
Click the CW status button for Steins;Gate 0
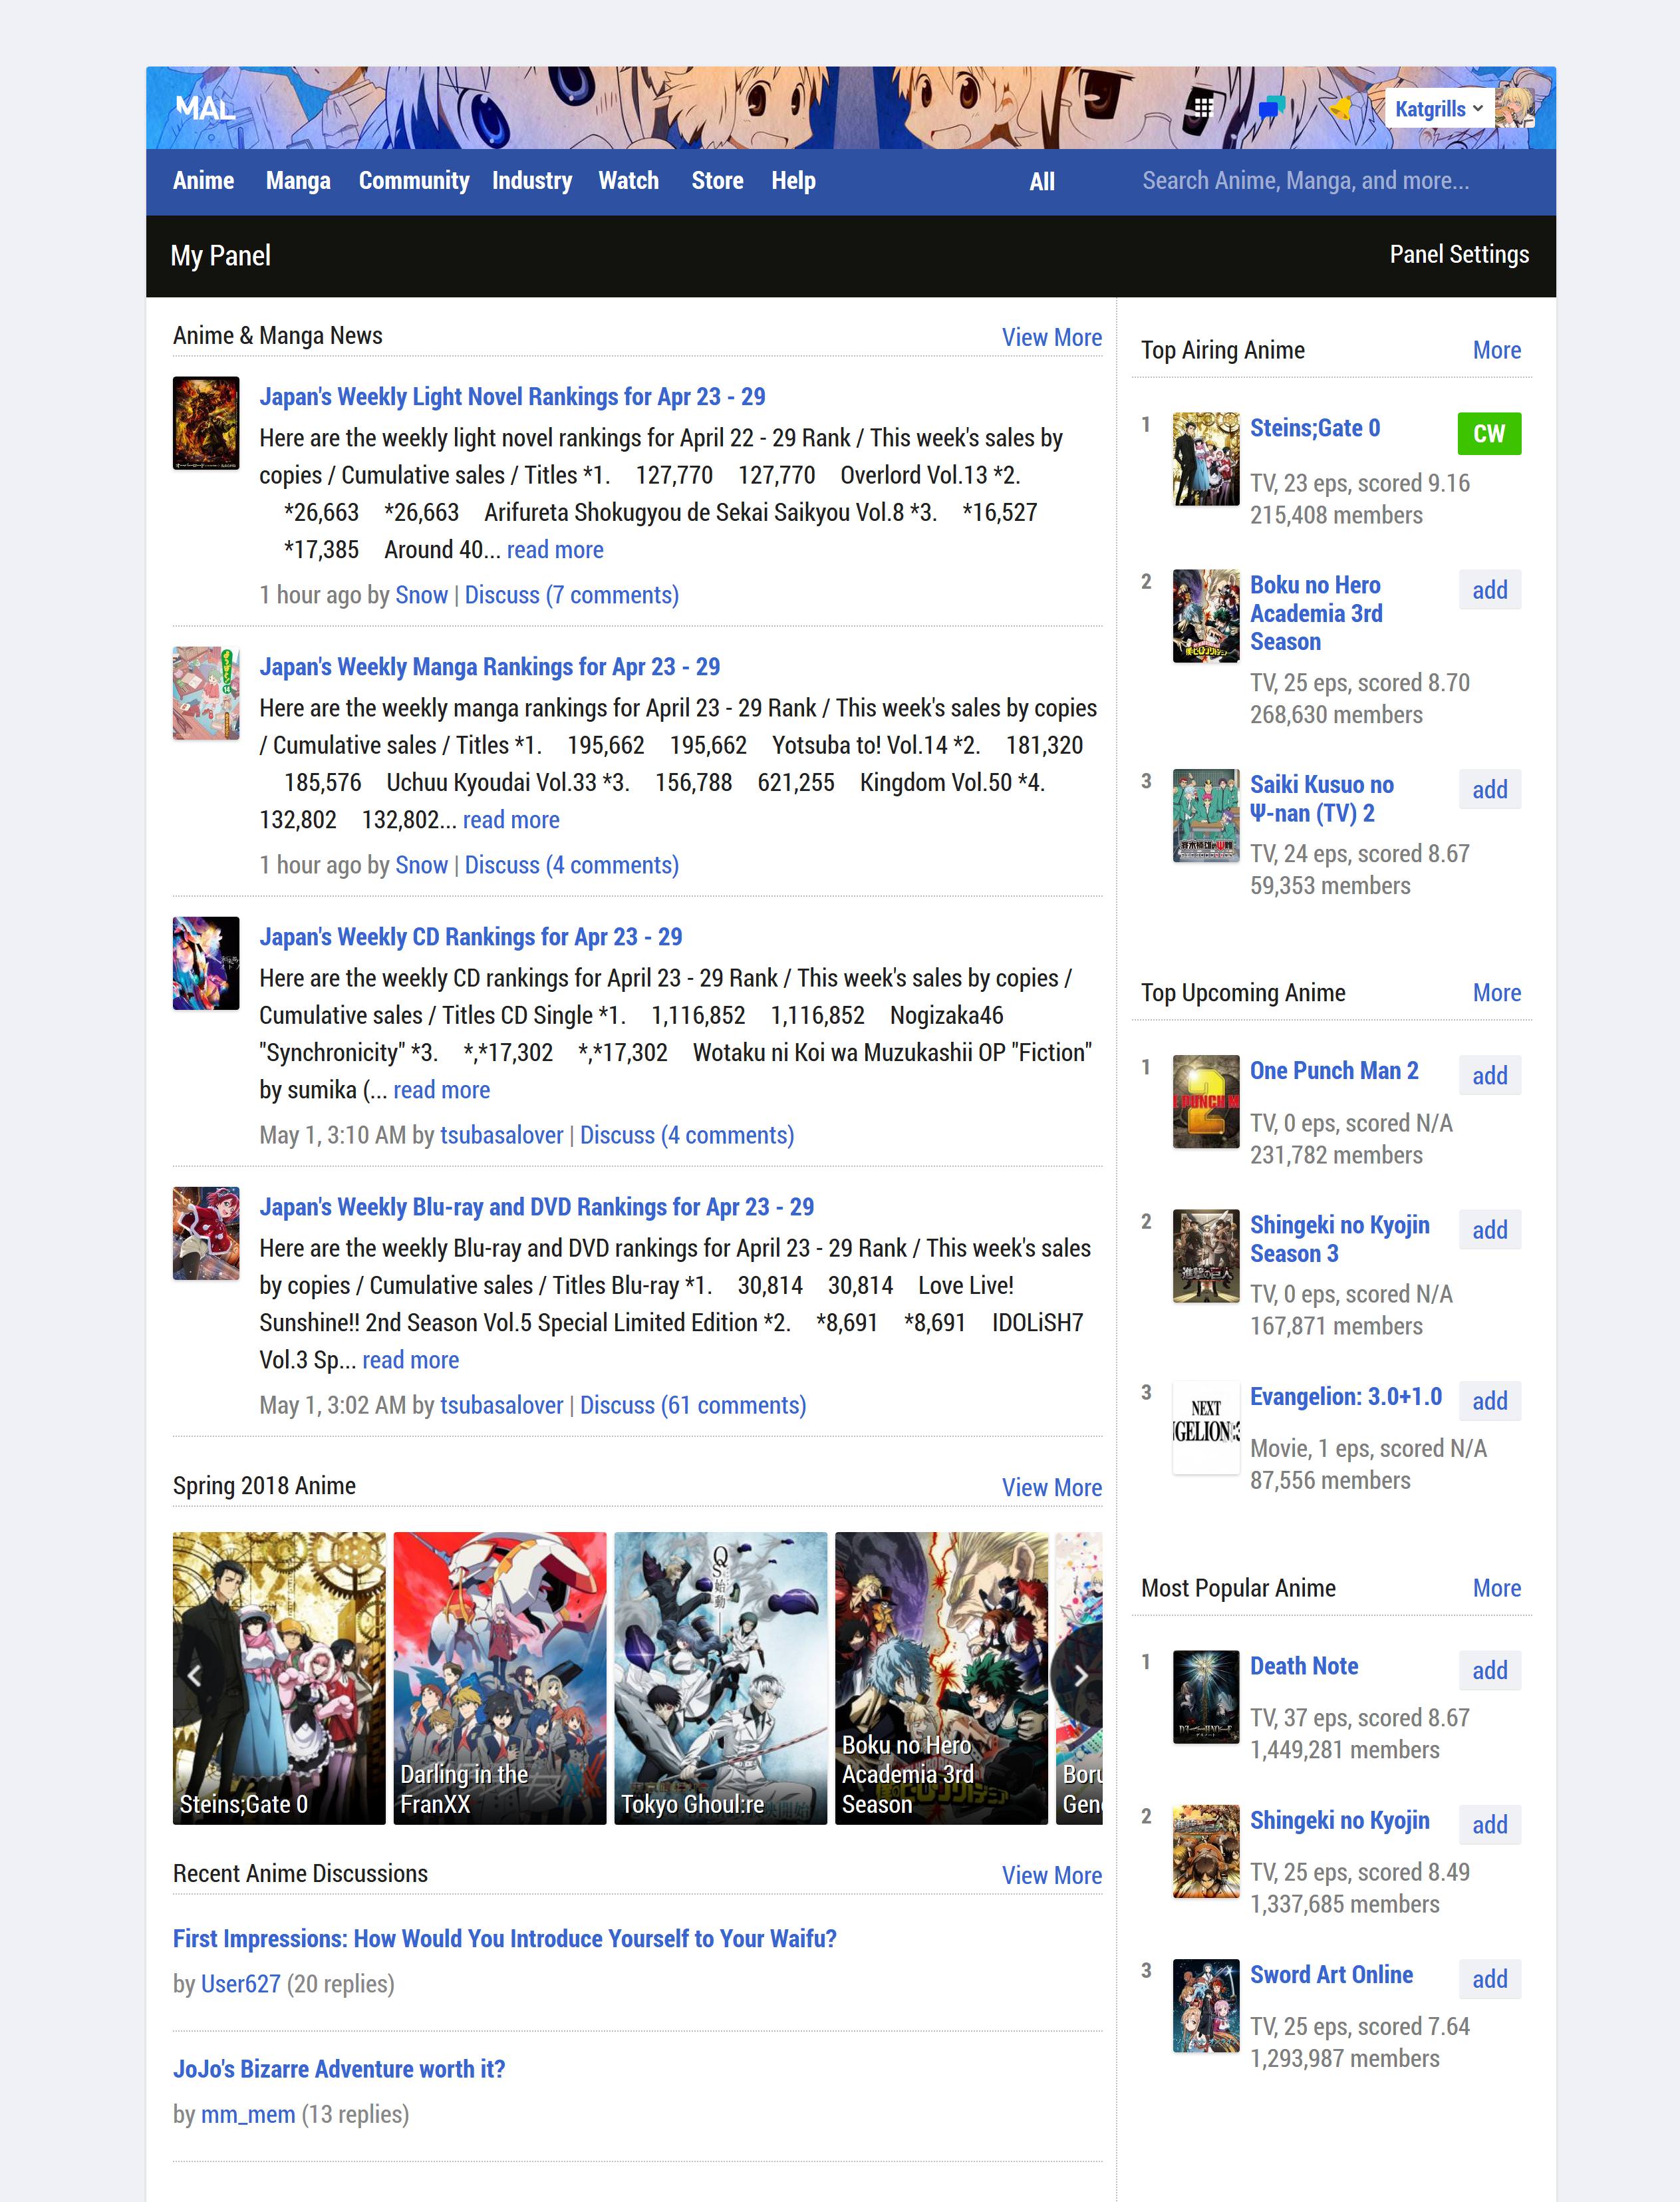1489,434
